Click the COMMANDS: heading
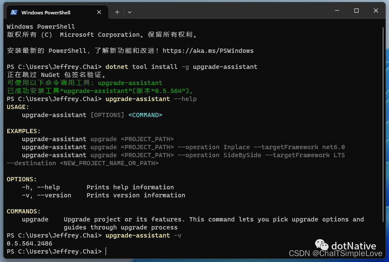 point(24,211)
